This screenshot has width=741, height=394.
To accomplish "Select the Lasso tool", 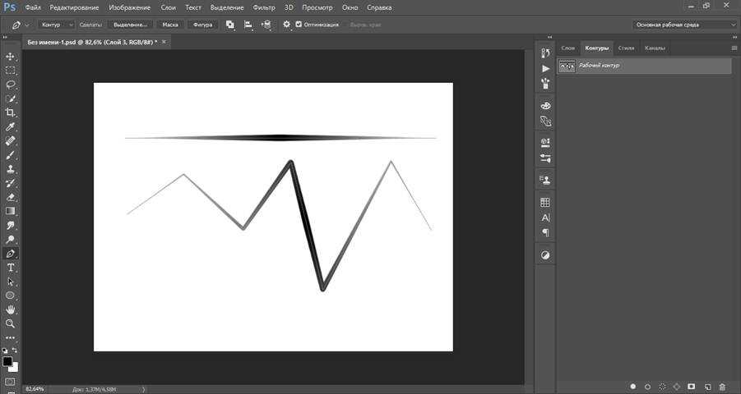I will 11,85.
